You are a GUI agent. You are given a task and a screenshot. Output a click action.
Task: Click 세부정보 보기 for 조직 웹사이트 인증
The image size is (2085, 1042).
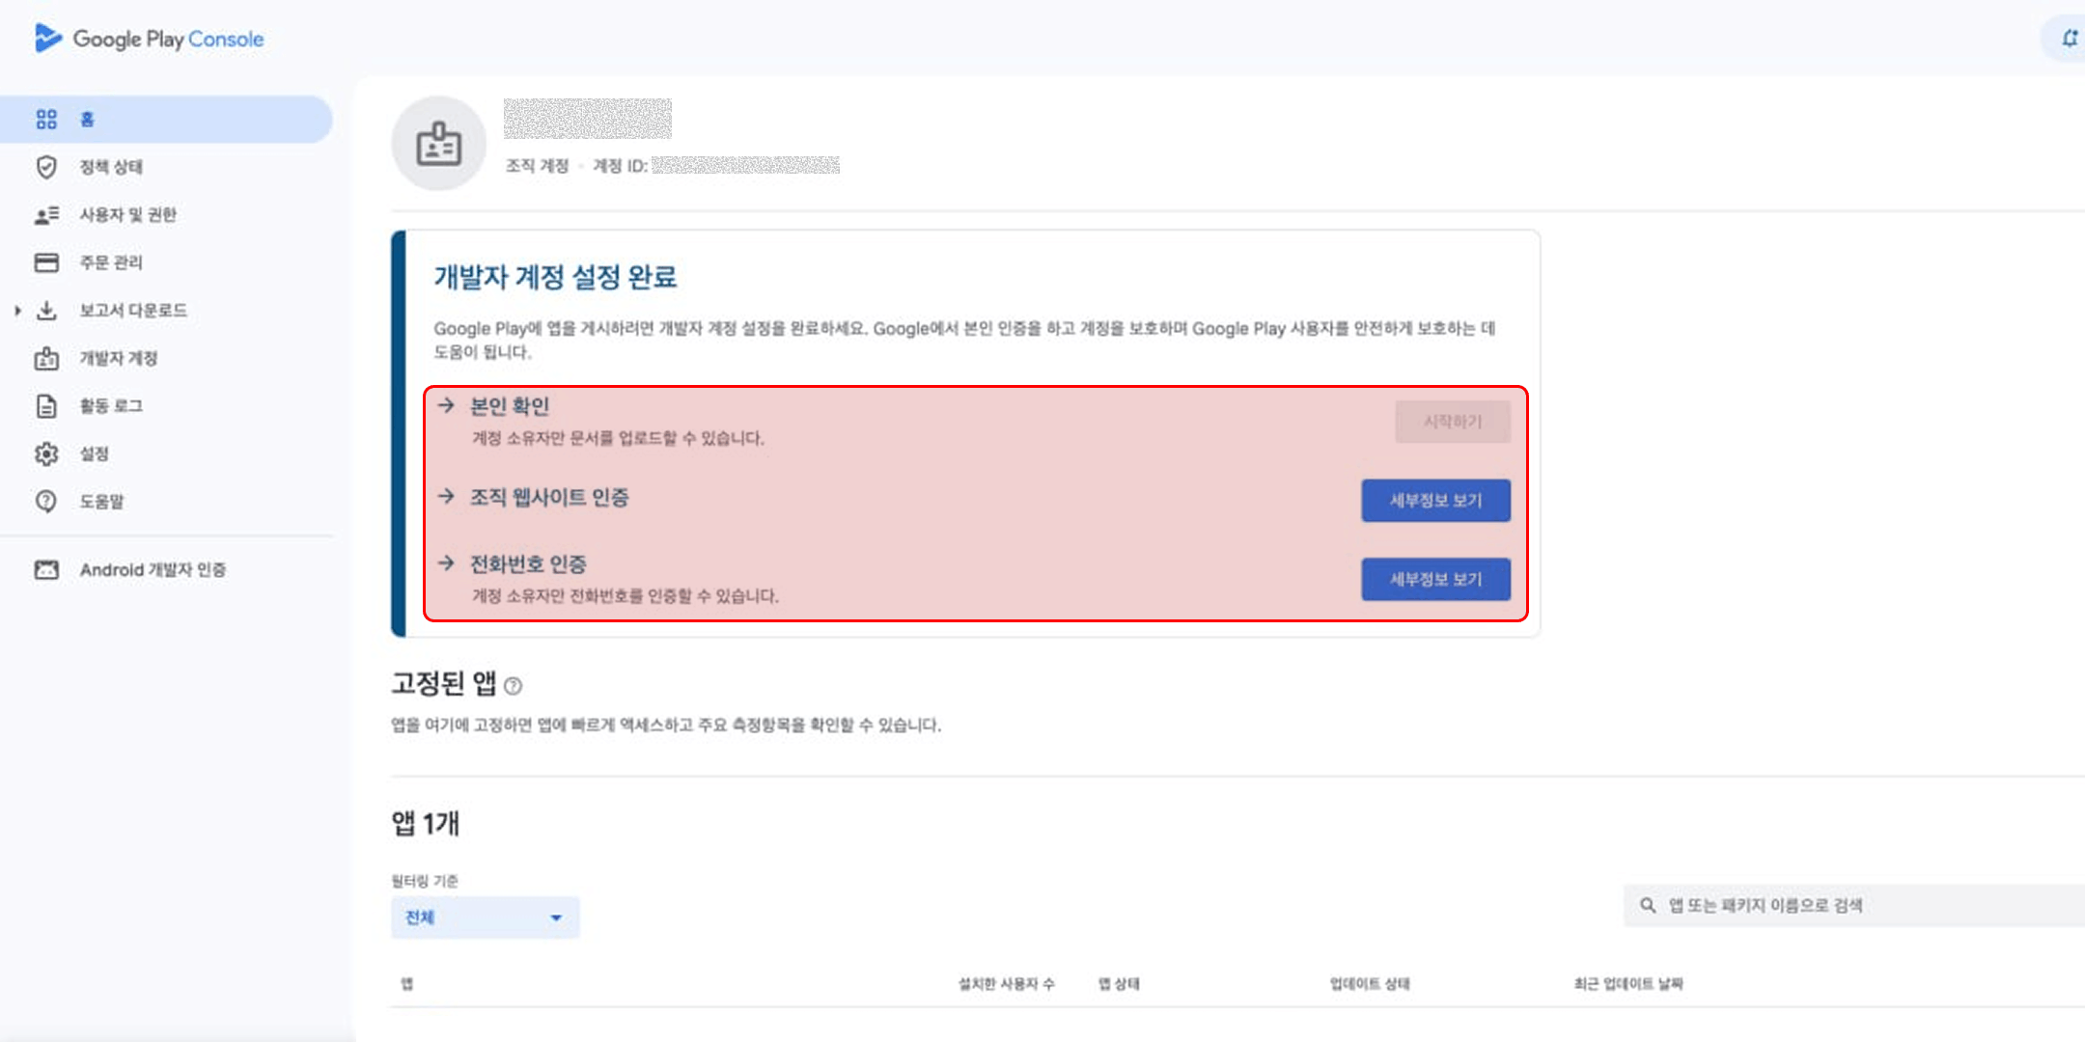coord(1435,501)
